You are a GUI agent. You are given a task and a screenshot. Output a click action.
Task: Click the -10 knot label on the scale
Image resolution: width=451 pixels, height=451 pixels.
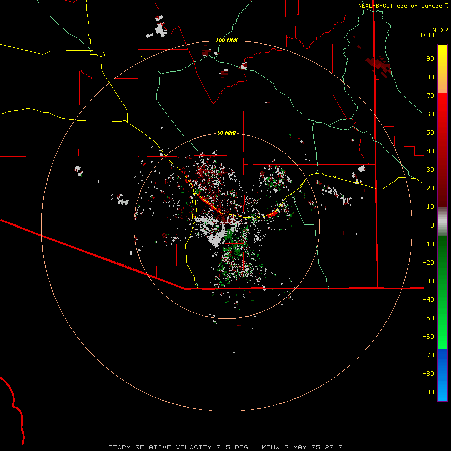428,244
